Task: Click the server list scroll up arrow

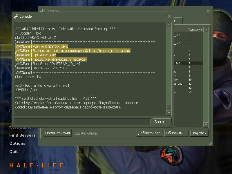Action: pos(206,30)
